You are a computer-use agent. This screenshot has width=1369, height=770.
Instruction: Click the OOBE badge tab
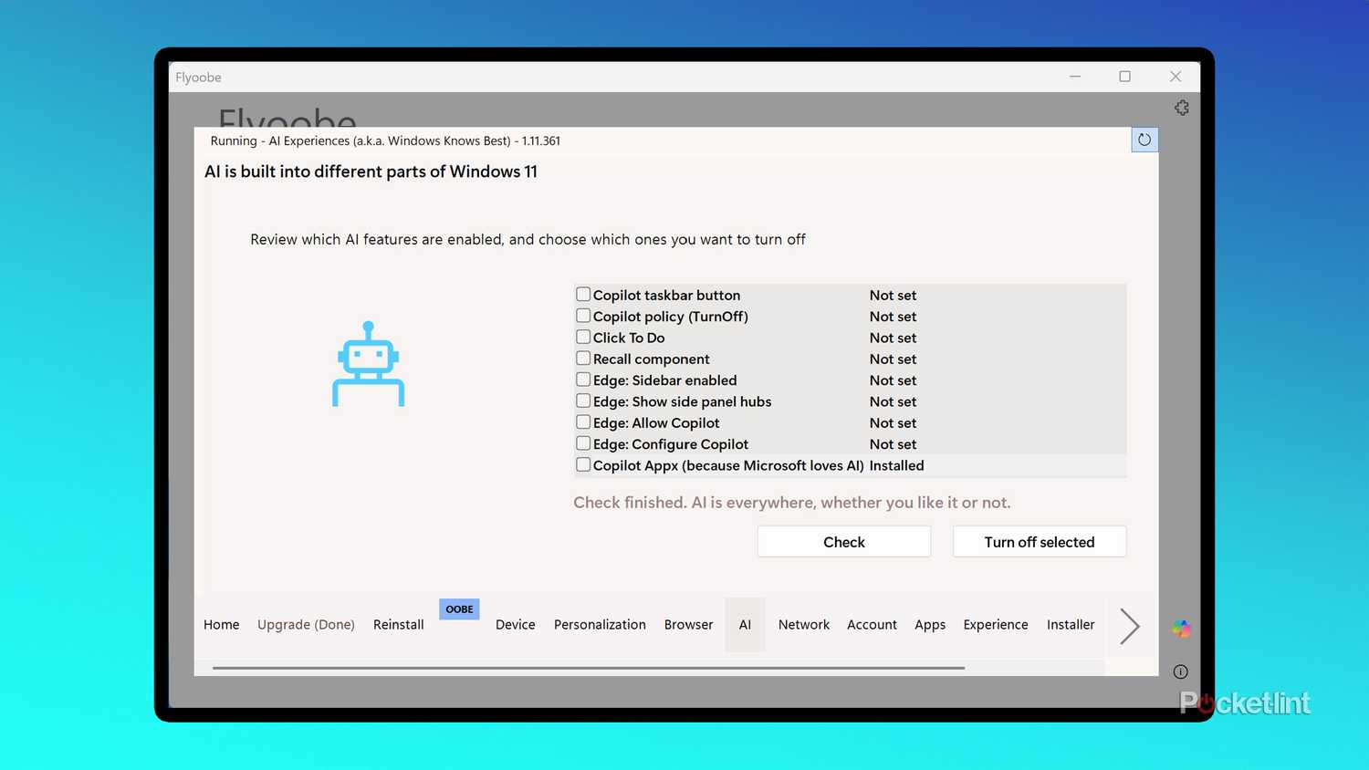459,609
